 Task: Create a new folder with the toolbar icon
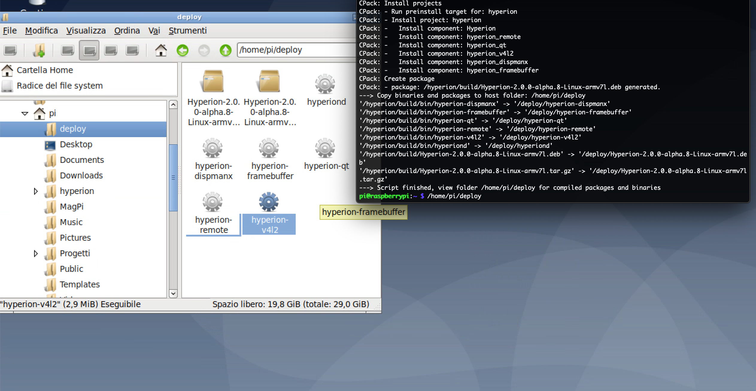(39, 50)
